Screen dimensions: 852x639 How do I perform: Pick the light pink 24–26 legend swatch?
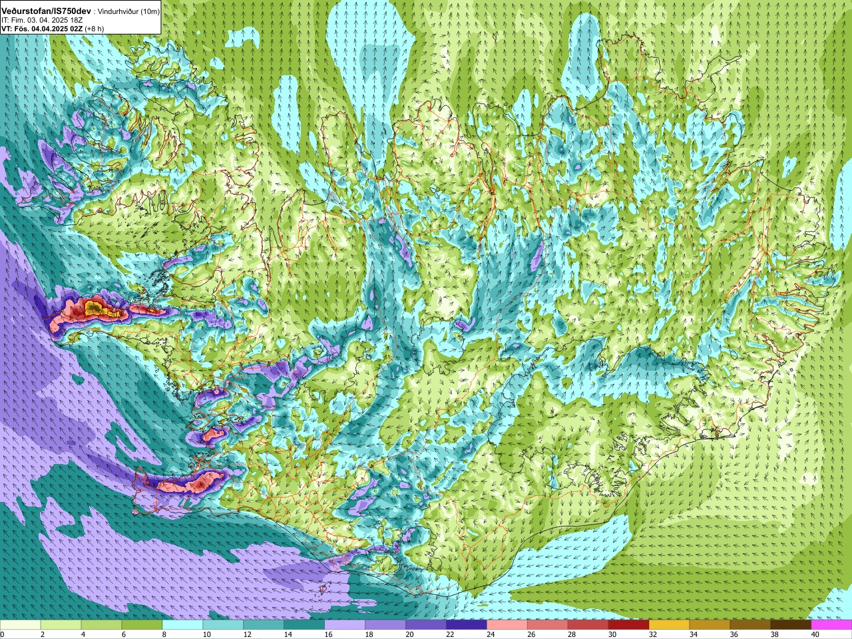click(507, 625)
